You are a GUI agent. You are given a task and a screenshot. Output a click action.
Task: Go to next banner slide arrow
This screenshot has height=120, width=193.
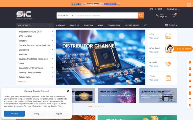click(x=143, y=57)
